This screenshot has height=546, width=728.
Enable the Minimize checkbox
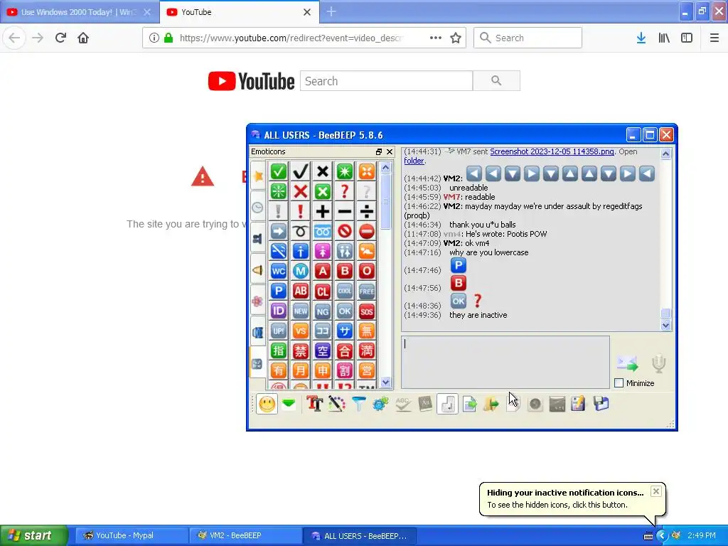619,383
